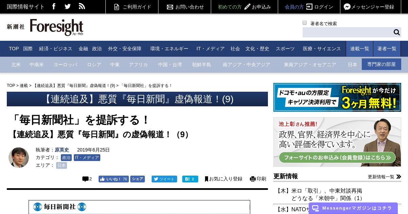Select 中国・台湾 region tab
Screen dimensions: 408x214
170,65
